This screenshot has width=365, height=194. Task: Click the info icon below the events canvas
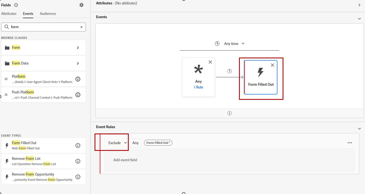point(230,113)
